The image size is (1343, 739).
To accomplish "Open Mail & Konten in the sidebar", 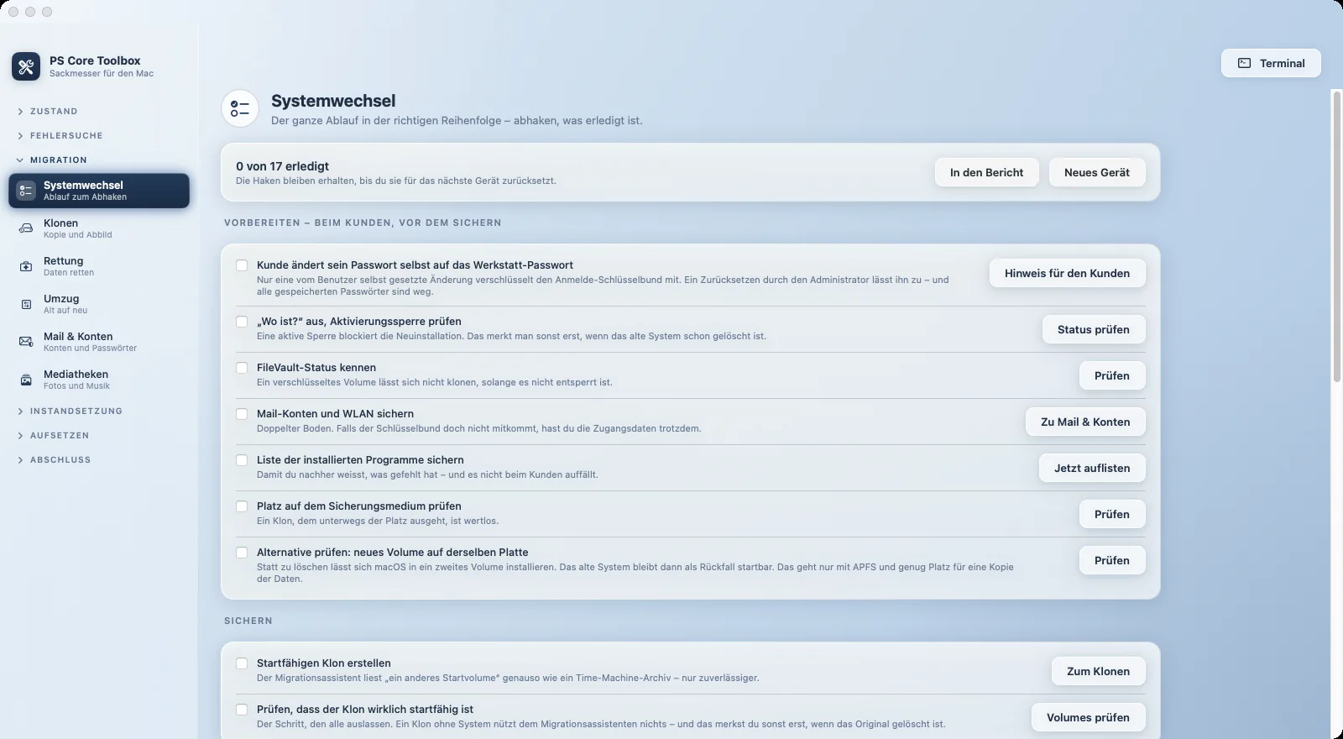I will click(99, 342).
